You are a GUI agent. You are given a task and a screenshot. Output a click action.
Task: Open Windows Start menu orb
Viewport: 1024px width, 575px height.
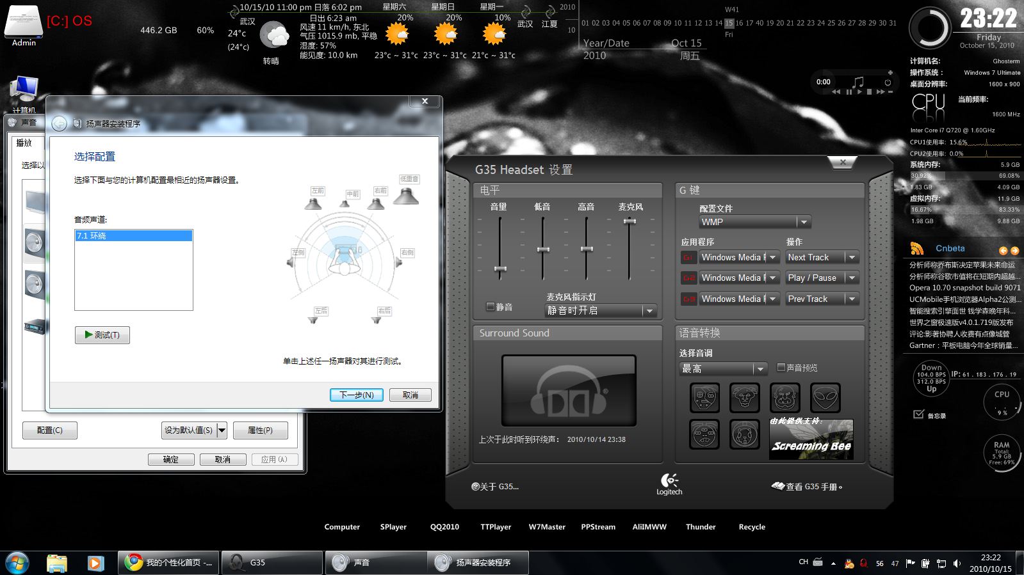[17, 562]
